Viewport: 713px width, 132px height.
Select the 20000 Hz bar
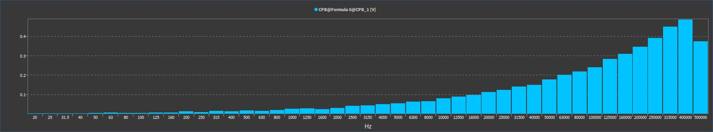tap(489, 103)
